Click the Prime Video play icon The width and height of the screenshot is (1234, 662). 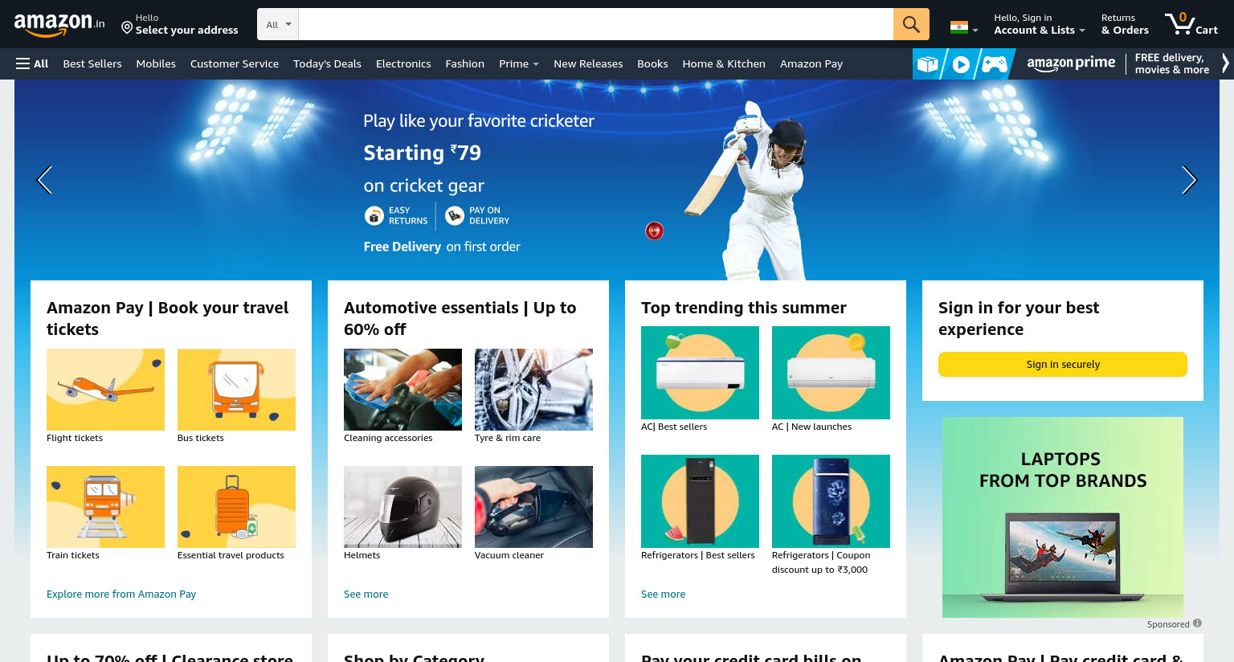(961, 64)
